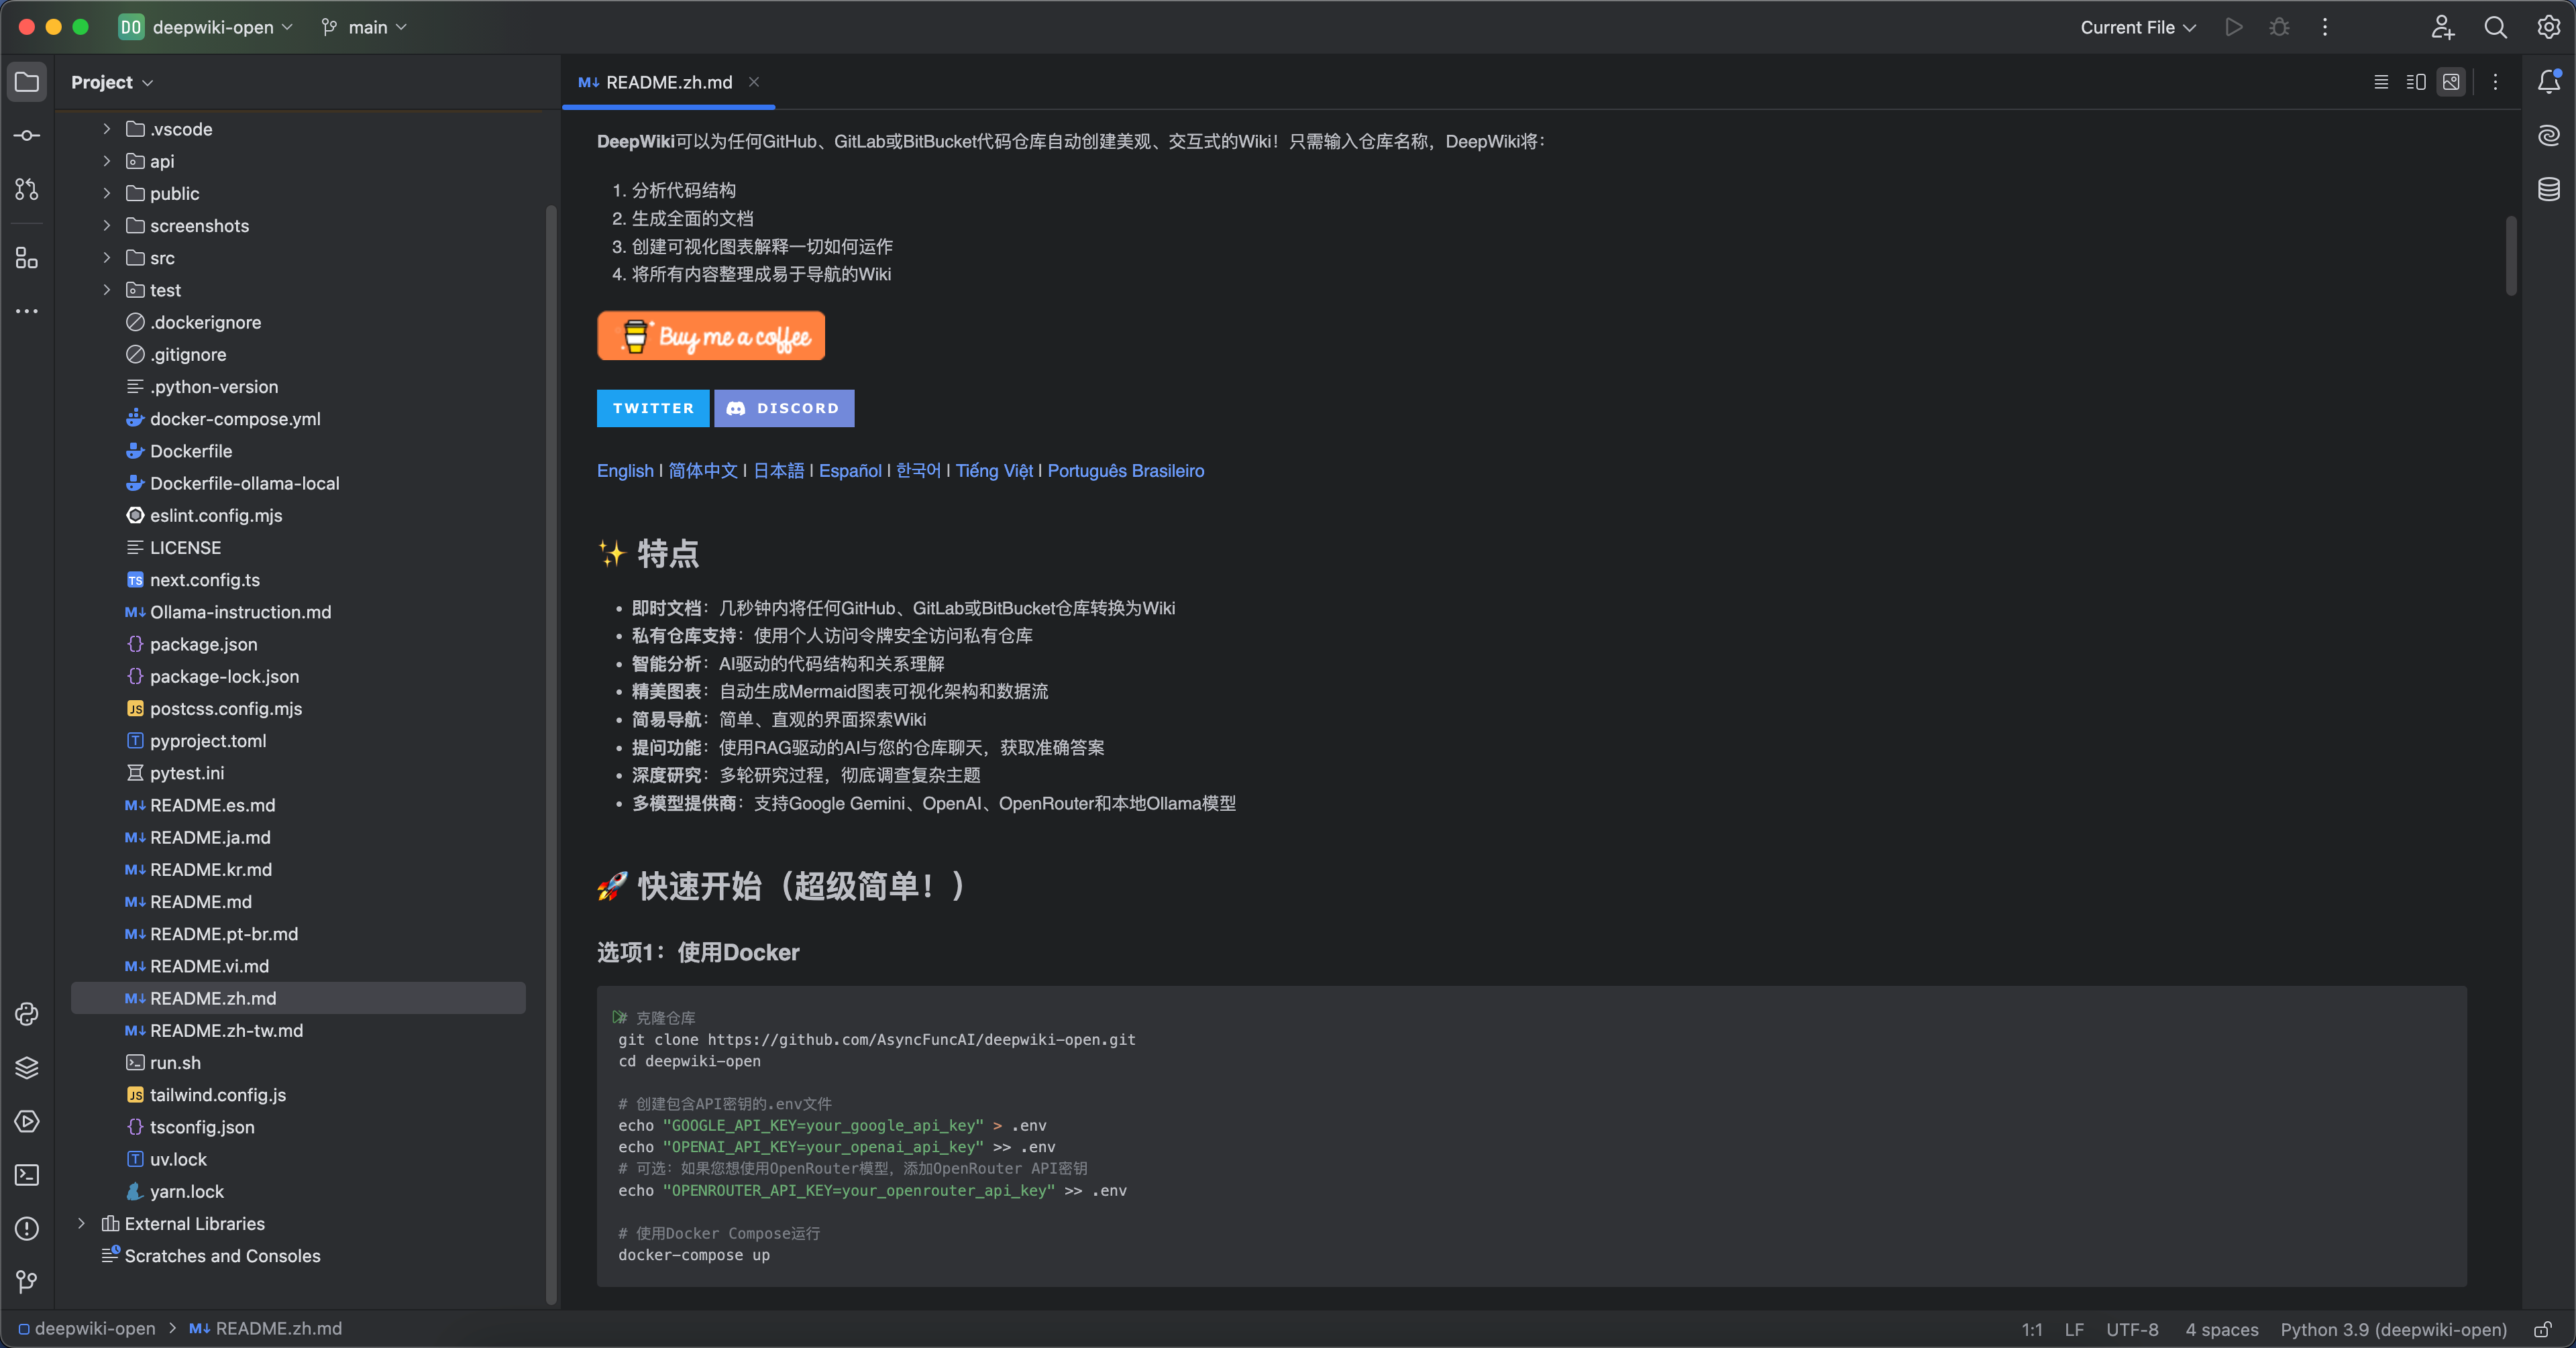Select pyproject.toml file
The height and width of the screenshot is (1348, 2576).
pos(208,740)
